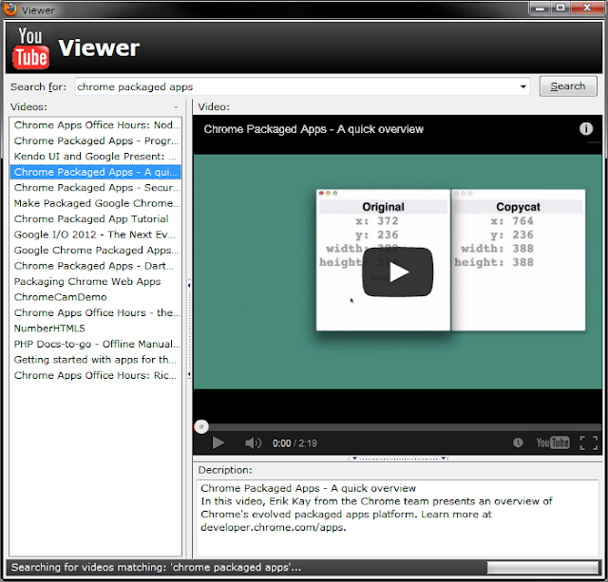
Task: Click the Firefox icon in the title bar
Action: click(10, 9)
